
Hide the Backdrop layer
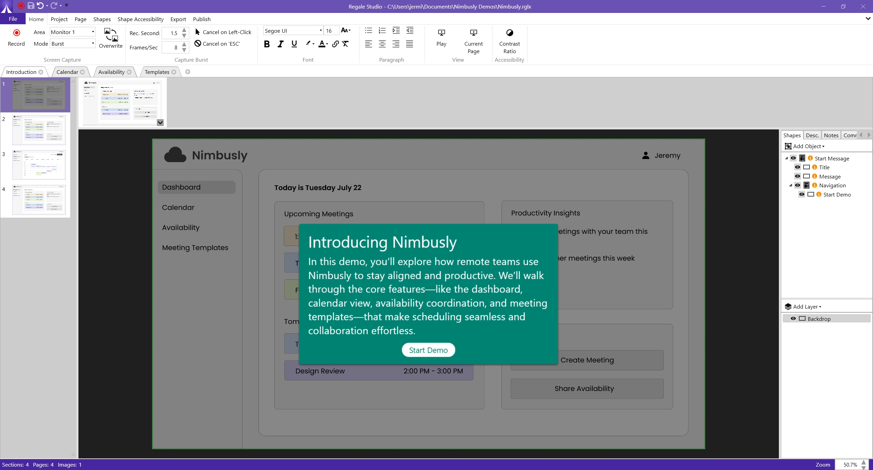click(793, 318)
